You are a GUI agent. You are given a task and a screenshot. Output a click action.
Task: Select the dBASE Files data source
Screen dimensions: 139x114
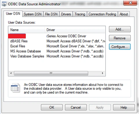57,41
